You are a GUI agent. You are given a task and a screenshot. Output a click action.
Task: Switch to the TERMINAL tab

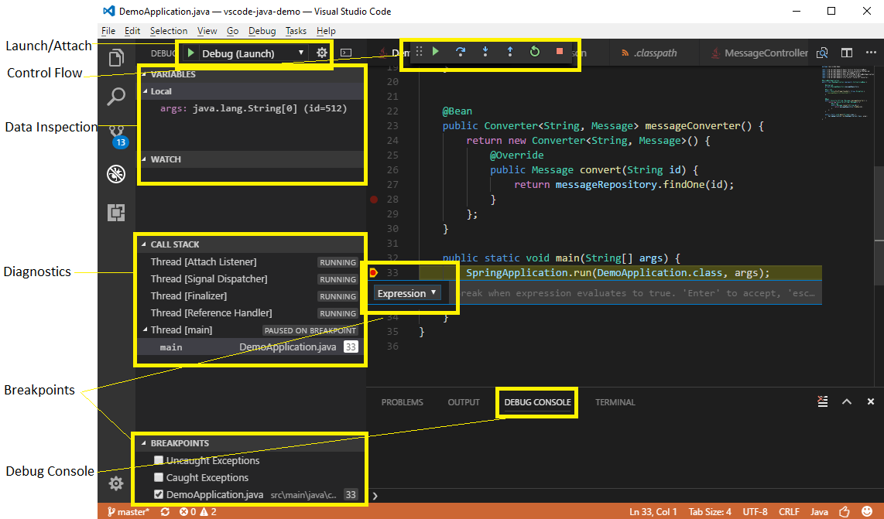615,402
